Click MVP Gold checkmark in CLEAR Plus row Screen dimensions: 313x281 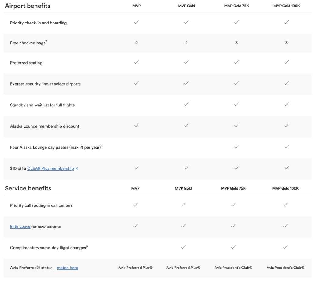[186, 168]
